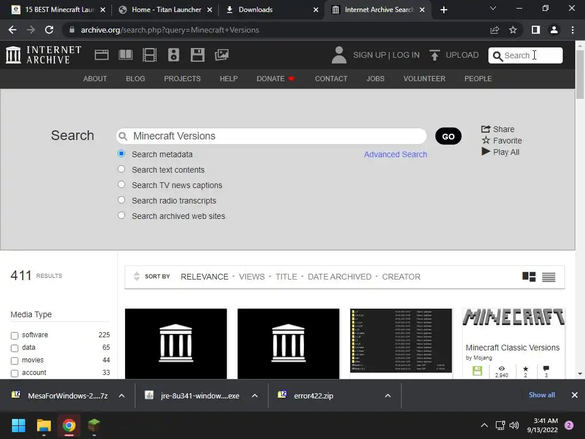Click the share page icon in address bar
This screenshot has width=585, height=439.
[x=495, y=30]
